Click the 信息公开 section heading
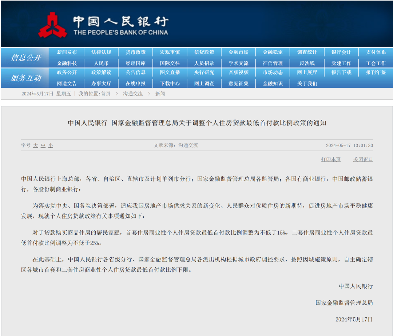Screen dimensions: 393x336 26,58
